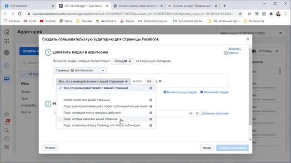Bookmark page with the star icon
This screenshot has height=163, width=291.
pos(241,14)
